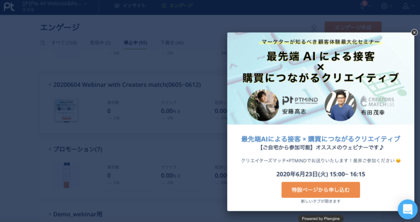Click the popup headline 最先端AIによる接客 × 購買につながるクリエイティブ
The width and height of the screenshot is (420, 222).
pos(321,139)
